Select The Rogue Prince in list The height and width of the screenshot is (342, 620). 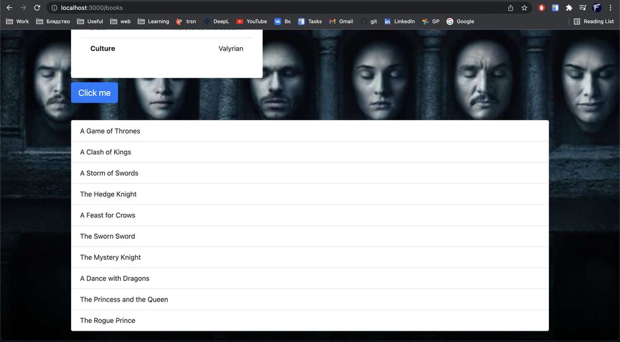(x=310, y=320)
